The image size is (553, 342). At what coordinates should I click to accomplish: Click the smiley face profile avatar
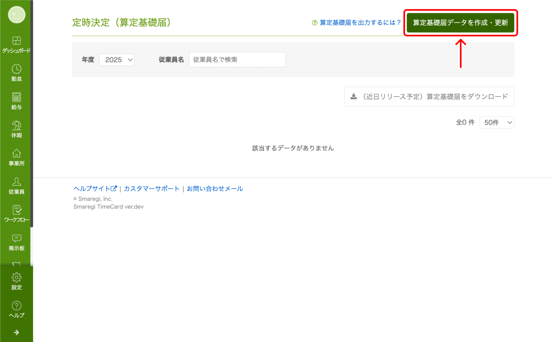point(16,15)
